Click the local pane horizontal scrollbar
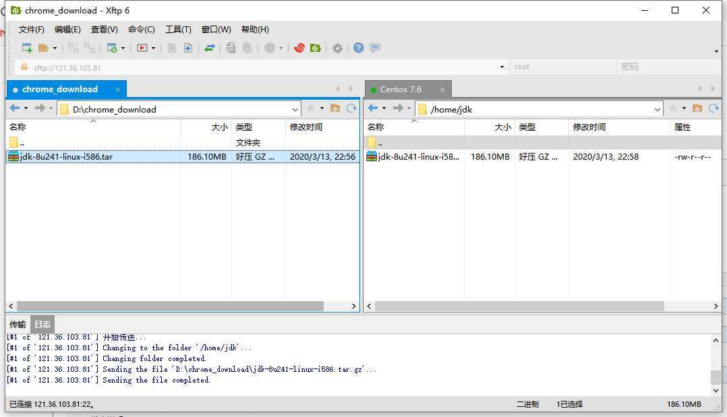Image resolution: width=727 pixels, height=417 pixels. point(170,307)
